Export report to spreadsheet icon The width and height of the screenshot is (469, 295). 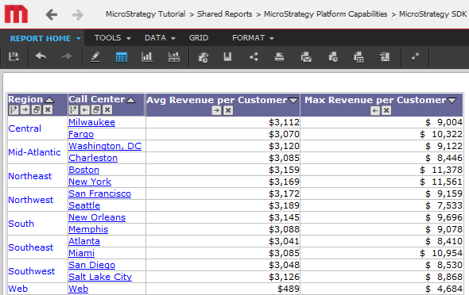click(359, 56)
